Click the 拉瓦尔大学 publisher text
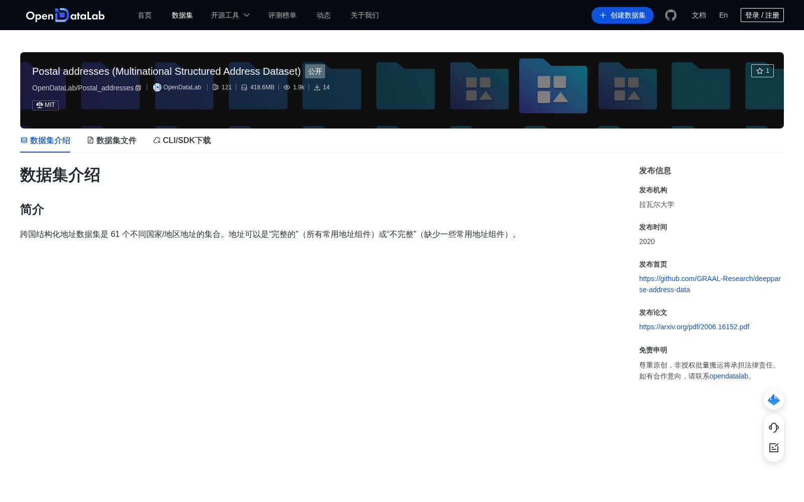The height and width of the screenshot is (502, 804). click(x=657, y=204)
